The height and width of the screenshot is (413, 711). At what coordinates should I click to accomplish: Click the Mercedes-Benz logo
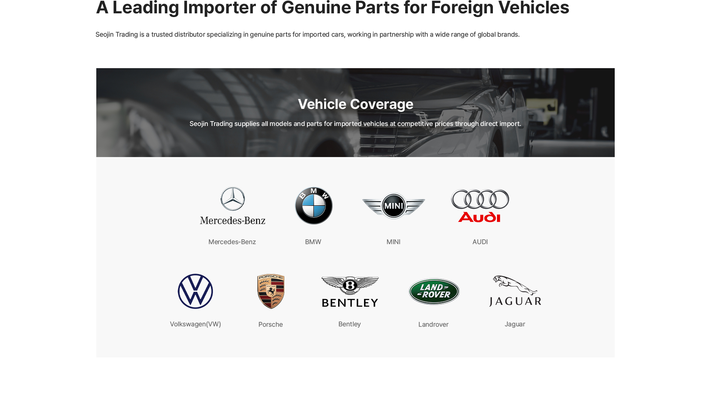tap(233, 206)
